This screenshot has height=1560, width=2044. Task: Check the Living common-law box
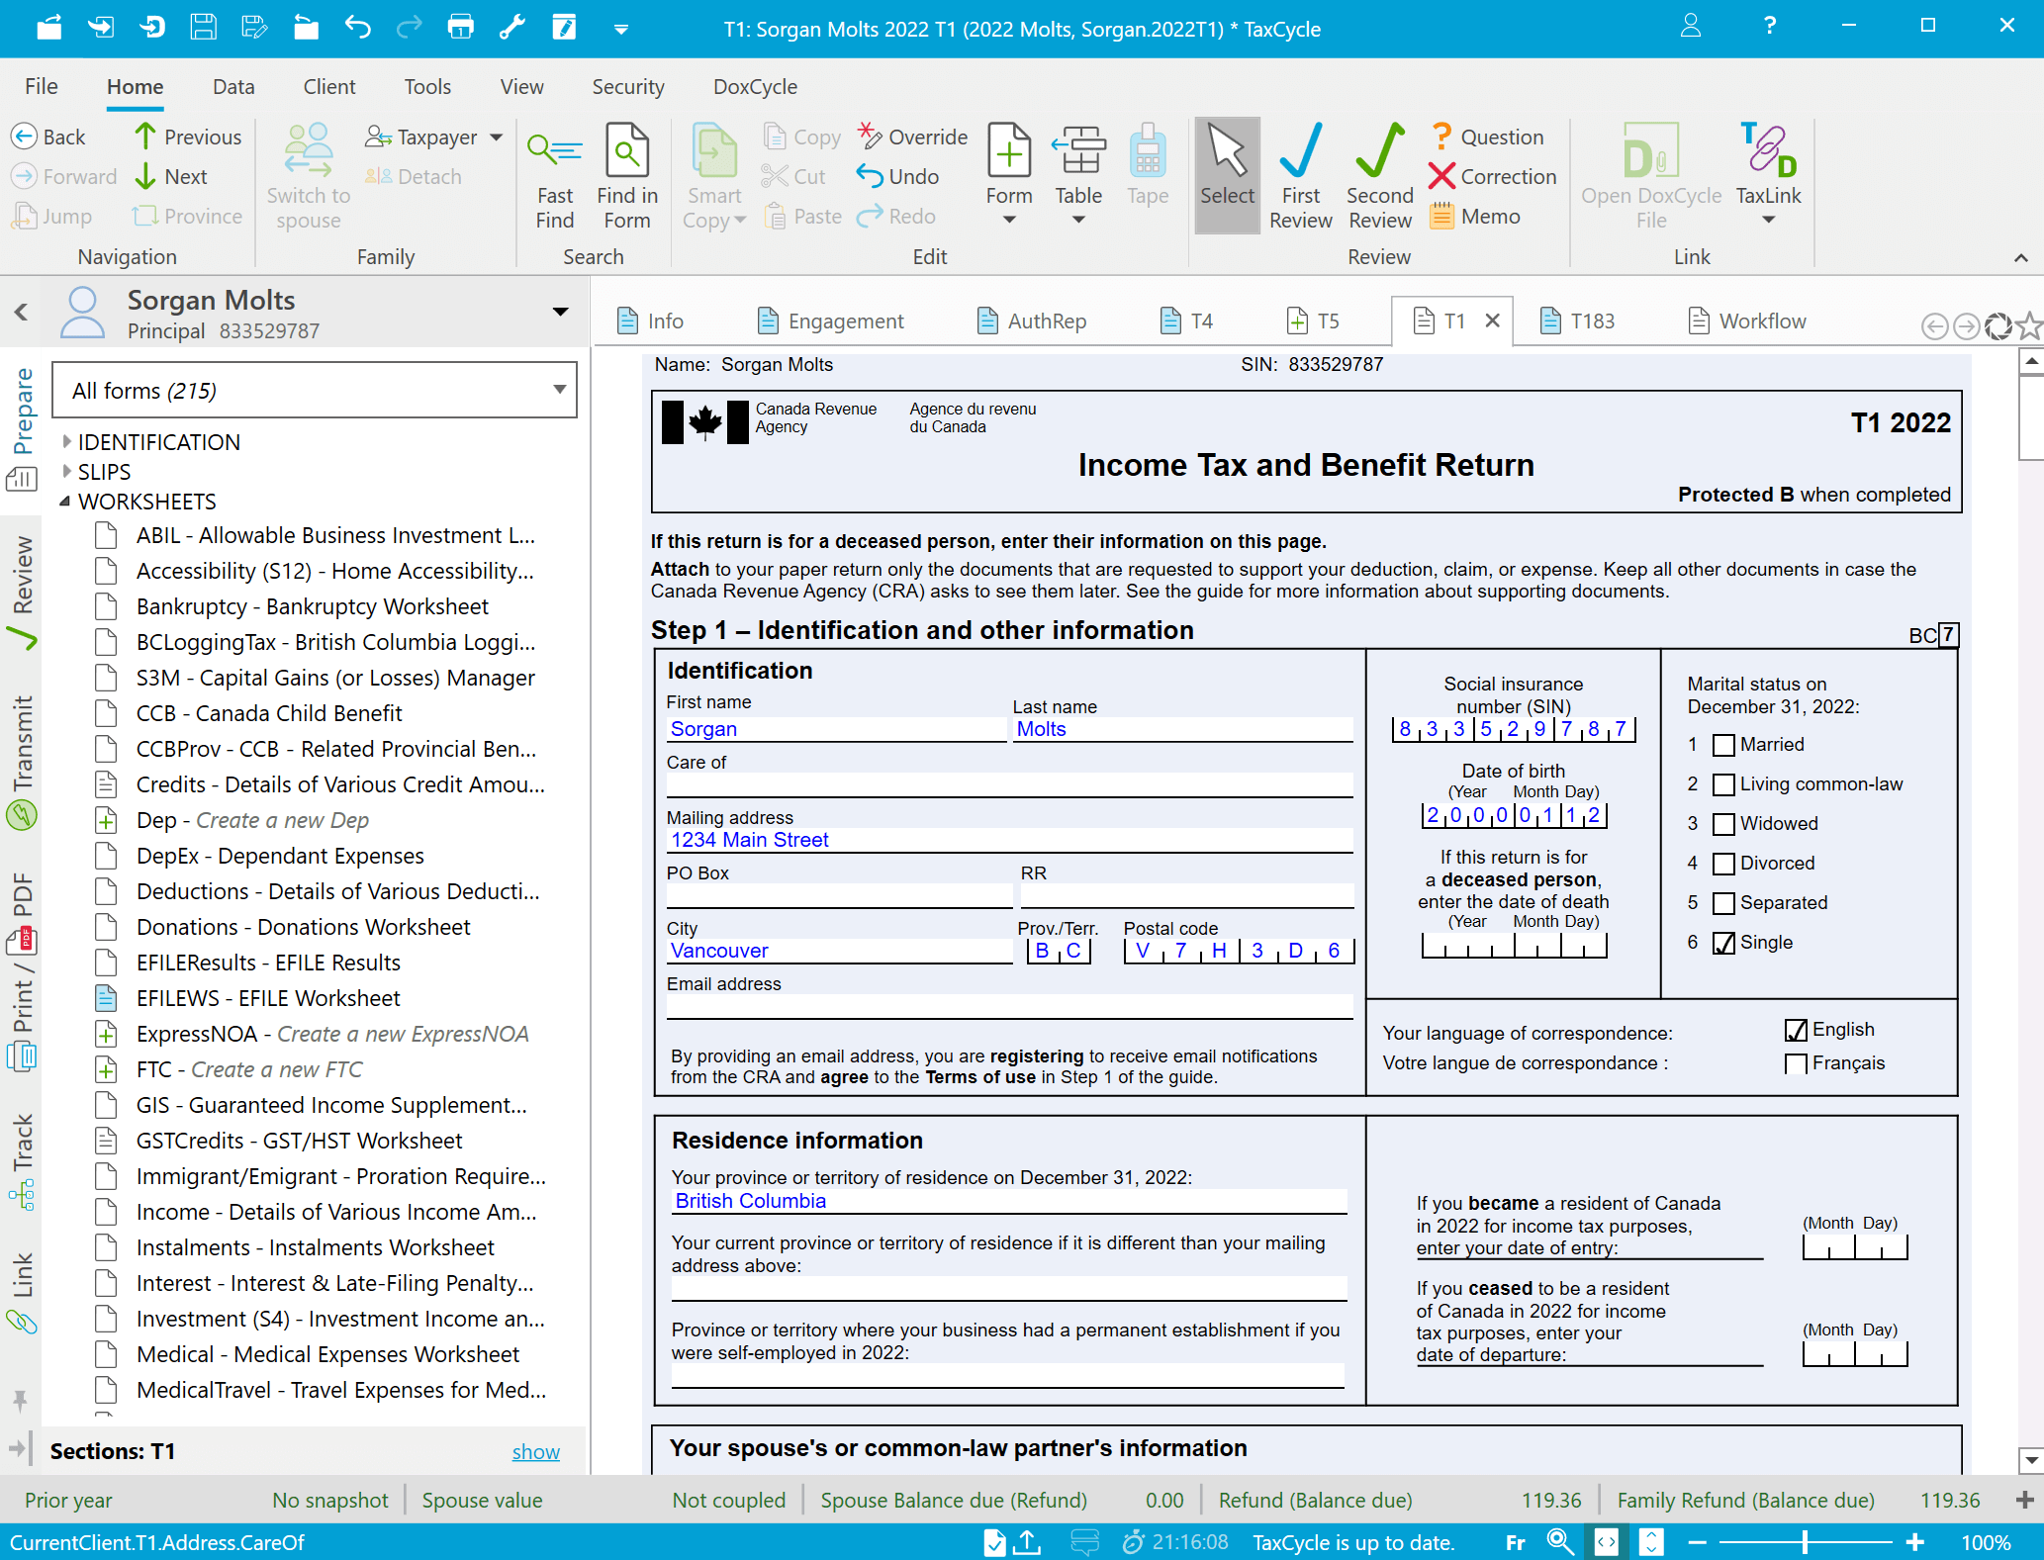(x=1723, y=784)
